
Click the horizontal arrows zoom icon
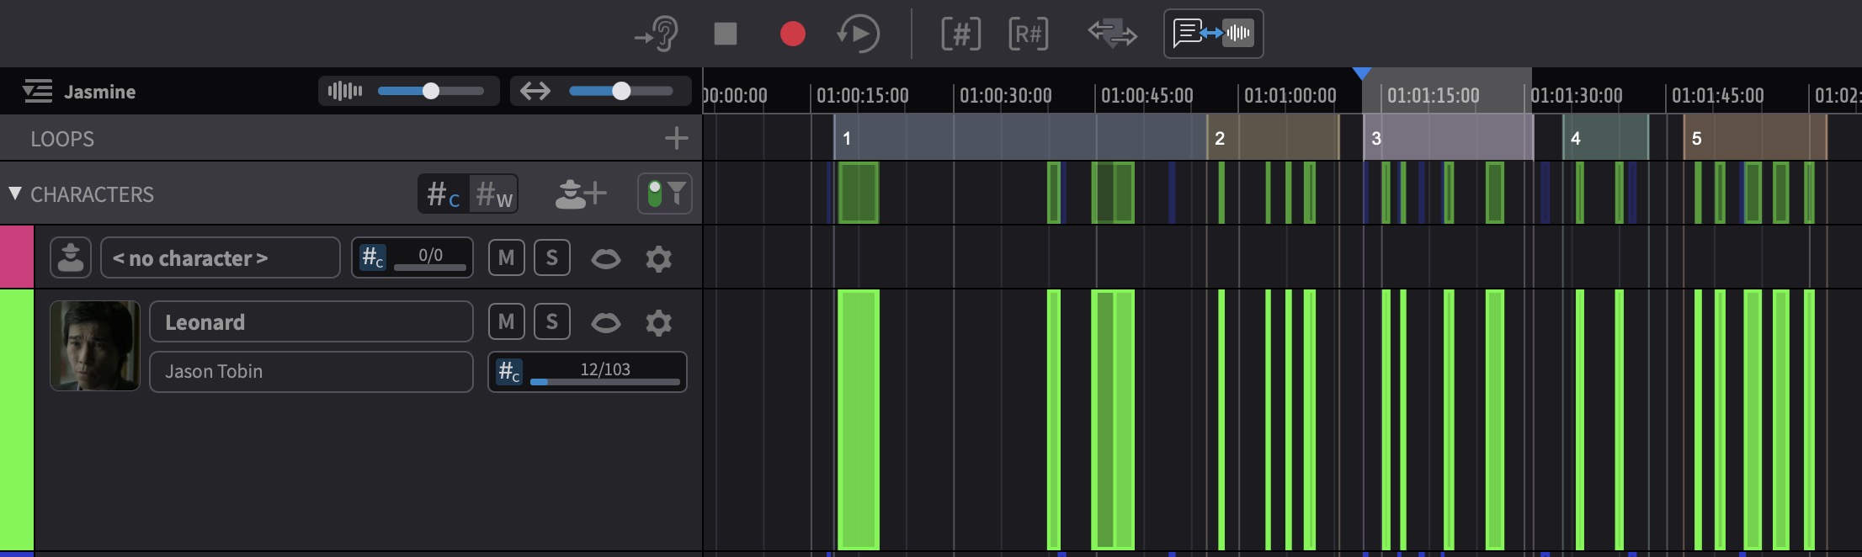click(535, 91)
